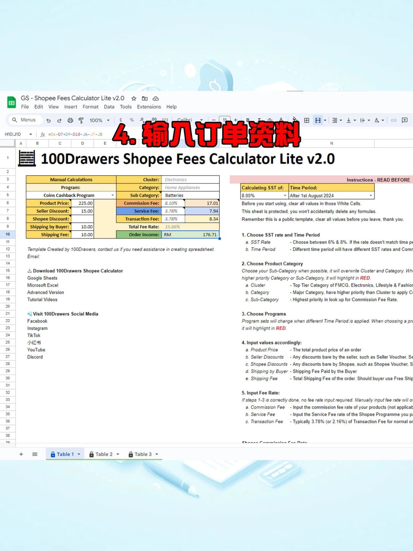The height and width of the screenshot is (551, 413).
Task: Open the Google Sheets download link
Action: 42,278
